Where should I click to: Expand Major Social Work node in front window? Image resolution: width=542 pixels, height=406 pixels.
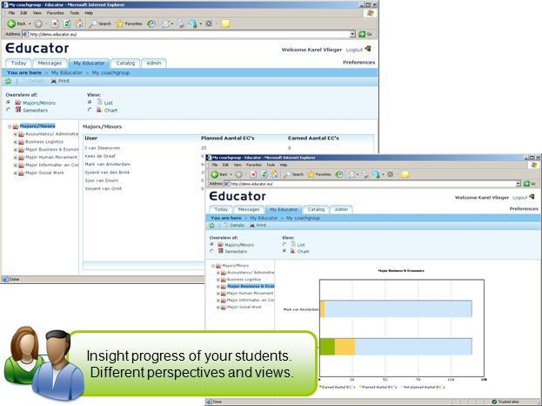point(218,308)
